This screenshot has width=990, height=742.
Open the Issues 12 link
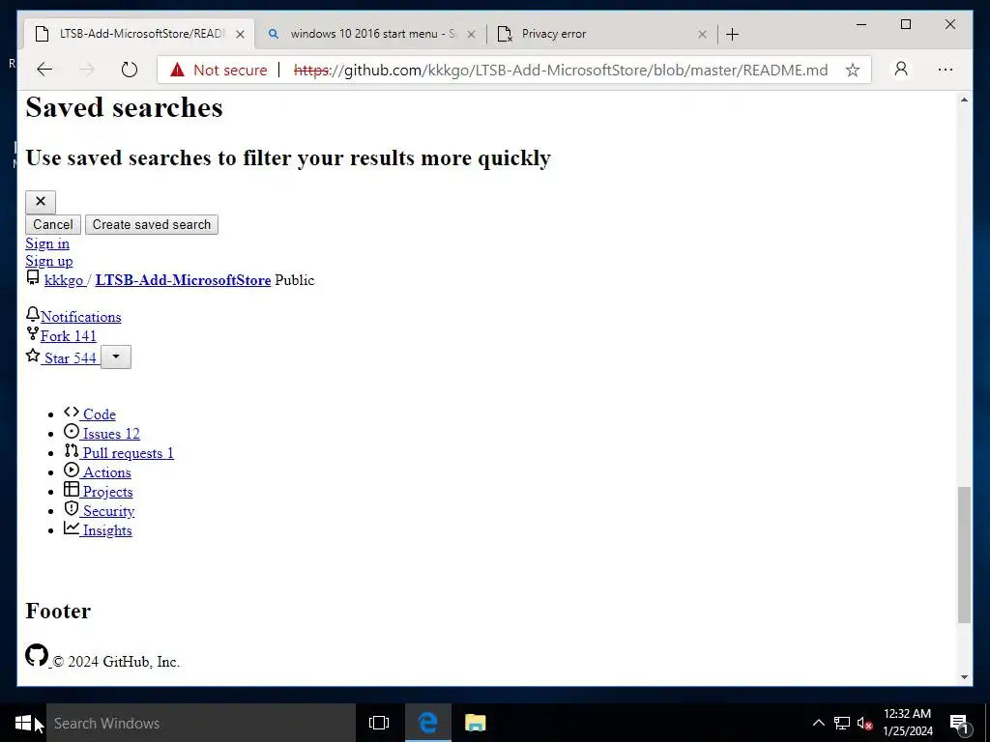click(x=111, y=434)
